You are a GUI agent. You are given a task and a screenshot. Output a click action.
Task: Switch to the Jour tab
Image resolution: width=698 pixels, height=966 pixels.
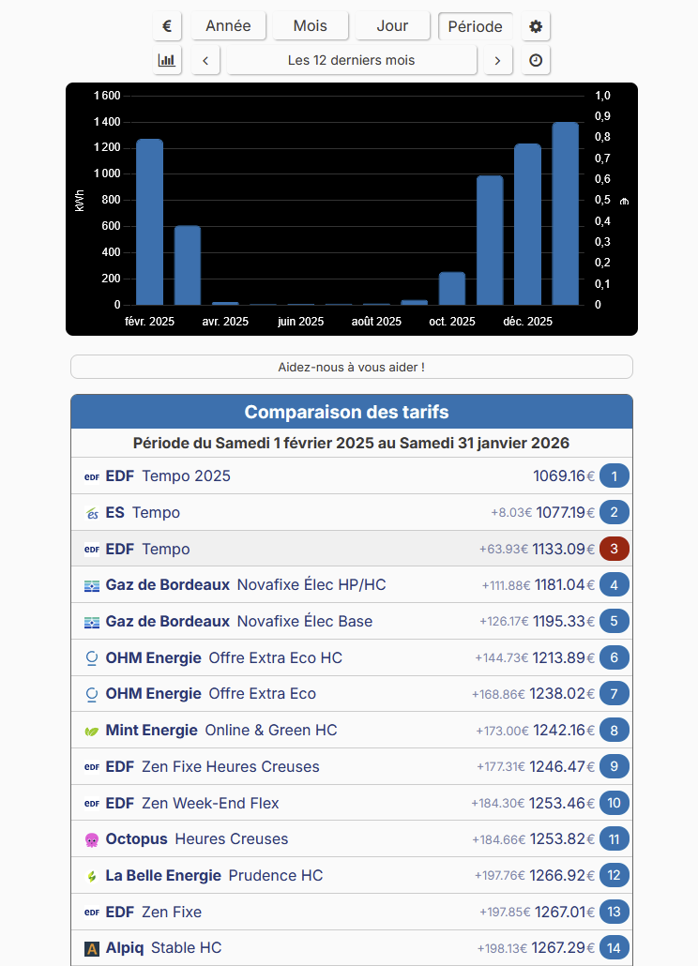tap(392, 26)
